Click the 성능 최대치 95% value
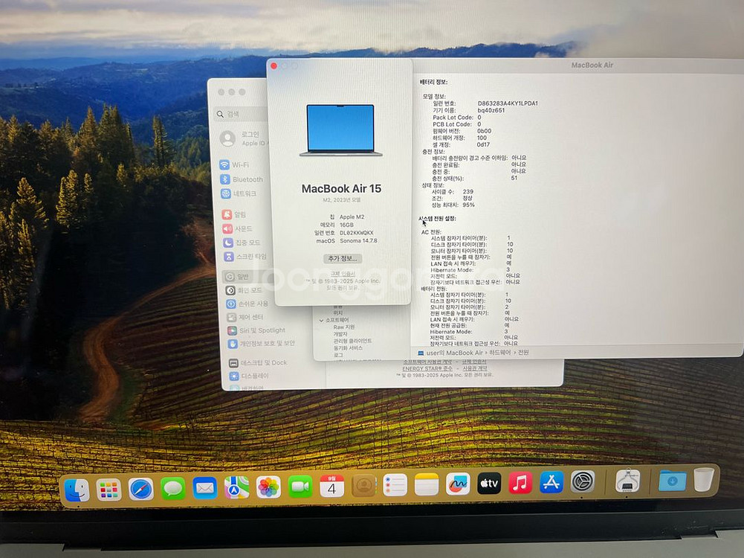The width and height of the screenshot is (744, 558). pos(468,205)
